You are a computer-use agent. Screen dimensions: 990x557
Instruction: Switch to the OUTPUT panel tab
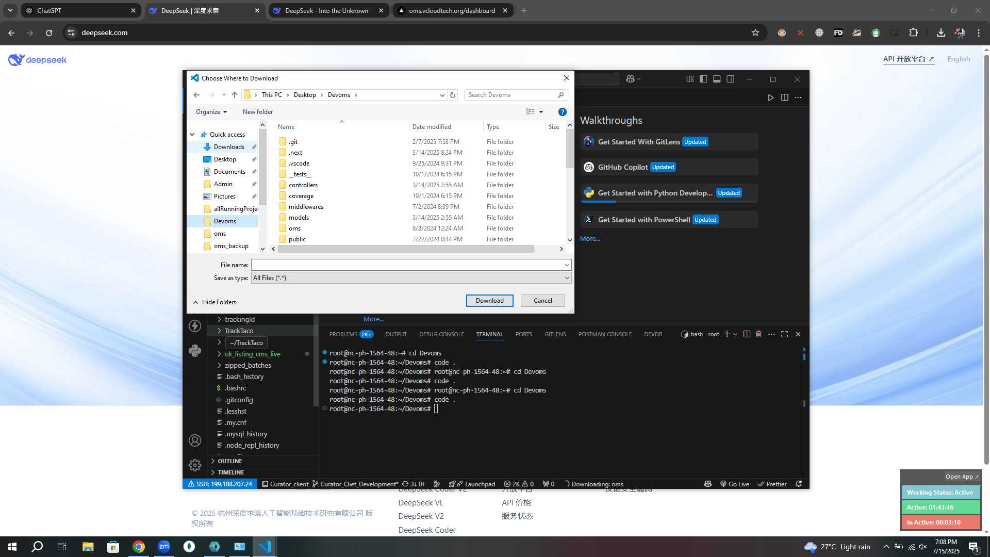(396, 334)
